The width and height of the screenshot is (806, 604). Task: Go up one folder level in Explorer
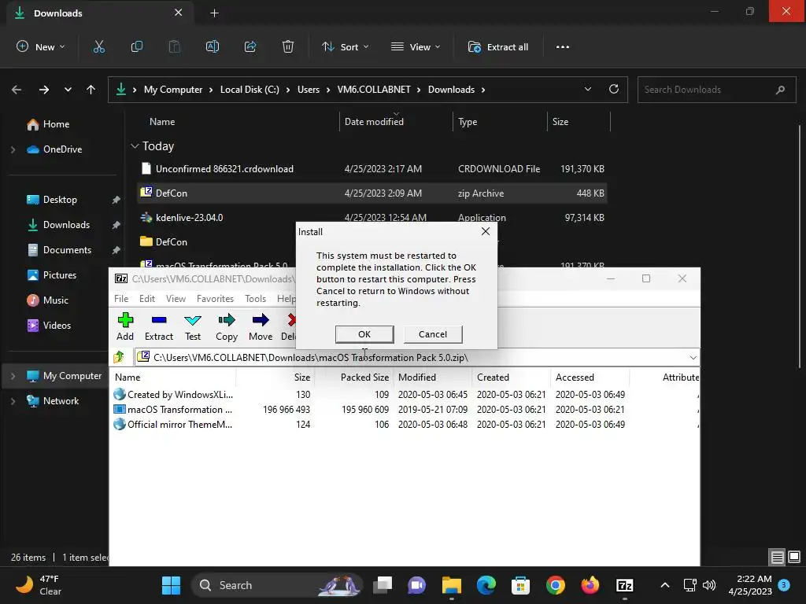[x=91, y=90]
